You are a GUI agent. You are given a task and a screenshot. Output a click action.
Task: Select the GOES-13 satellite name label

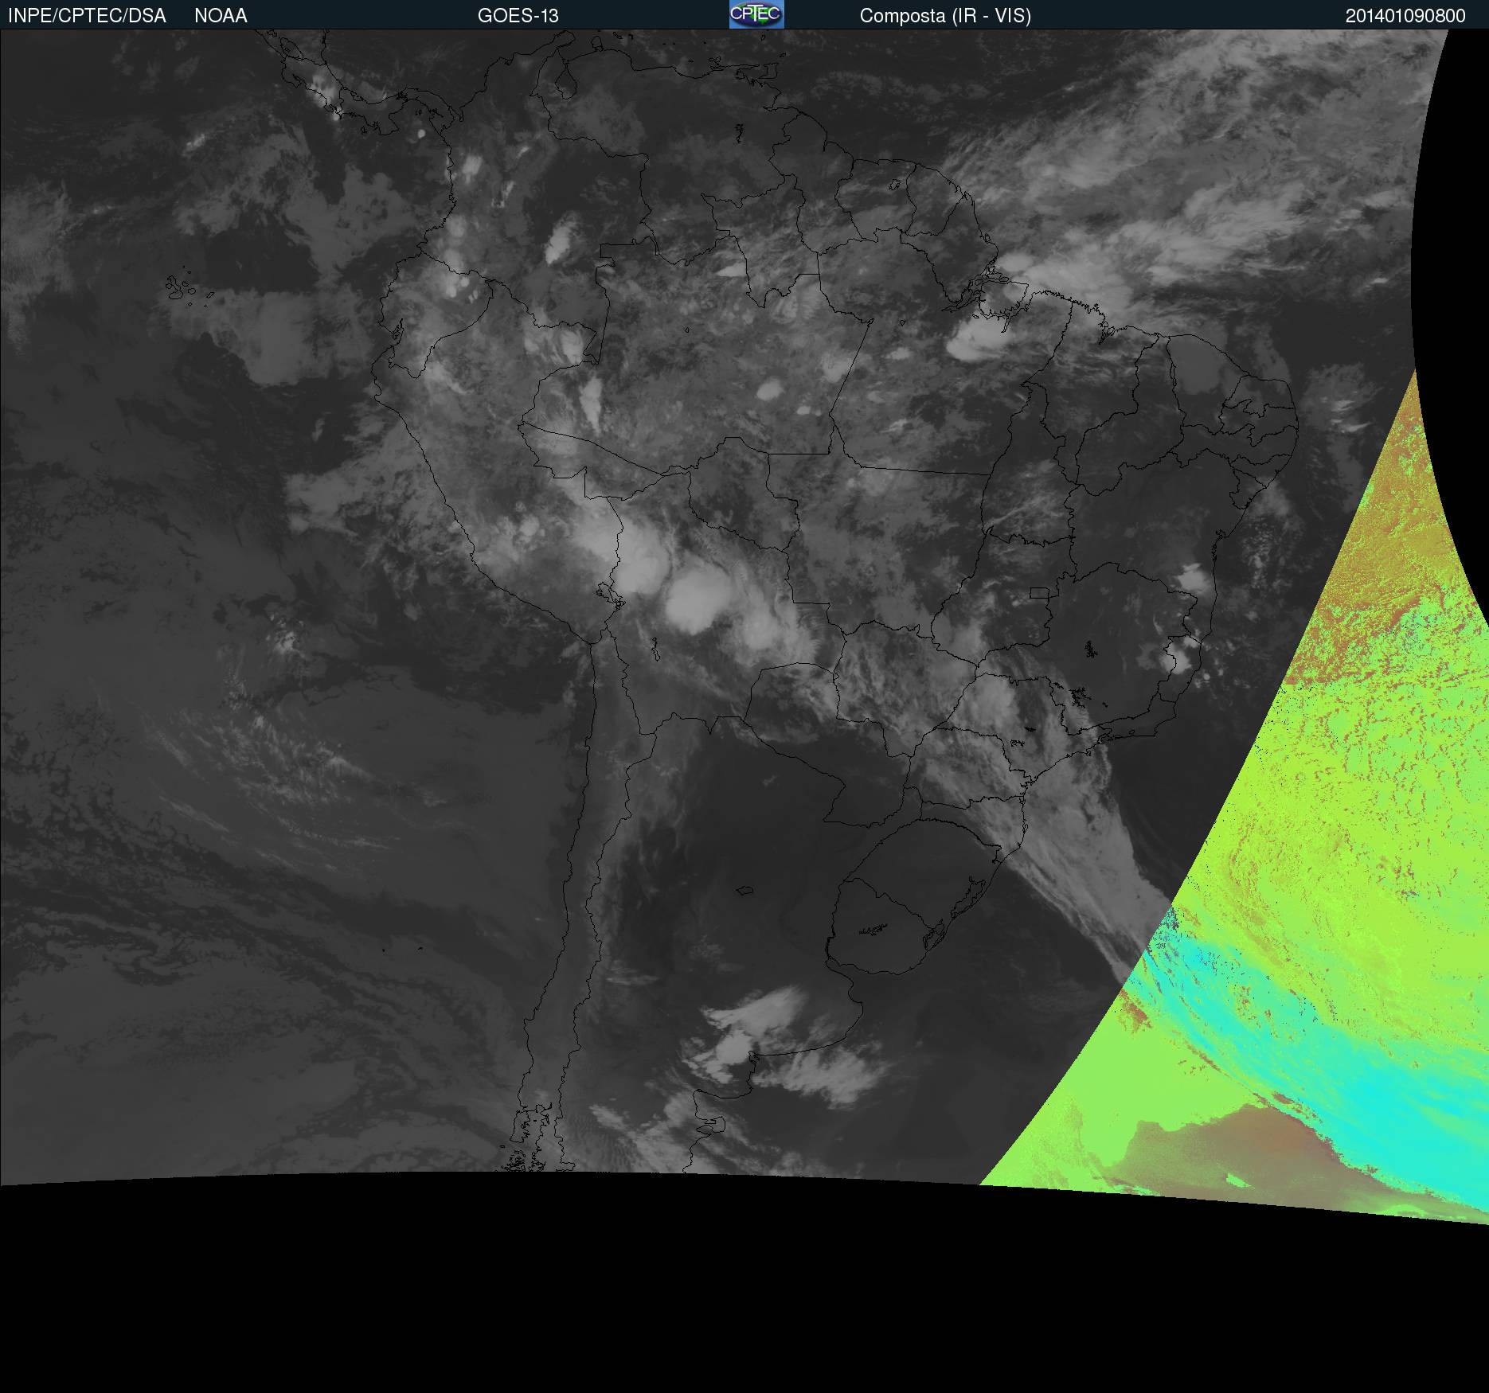coord(518,16)
